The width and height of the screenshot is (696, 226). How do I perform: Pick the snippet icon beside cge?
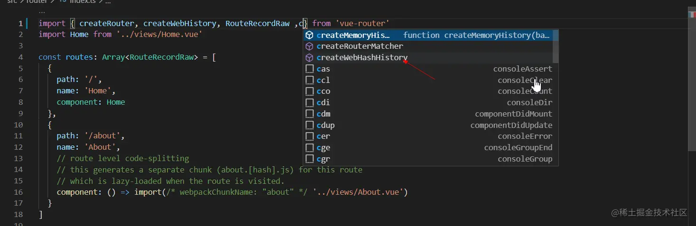point(309,147)
